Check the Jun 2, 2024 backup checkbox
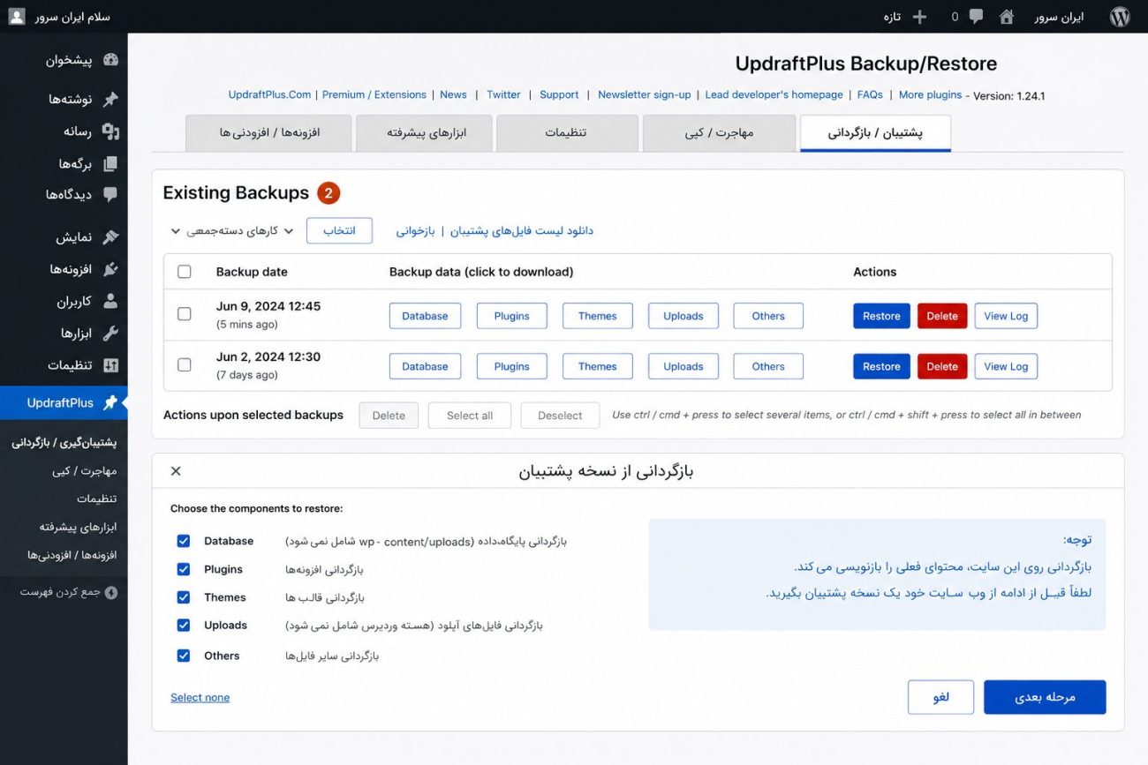 (185, 364)
